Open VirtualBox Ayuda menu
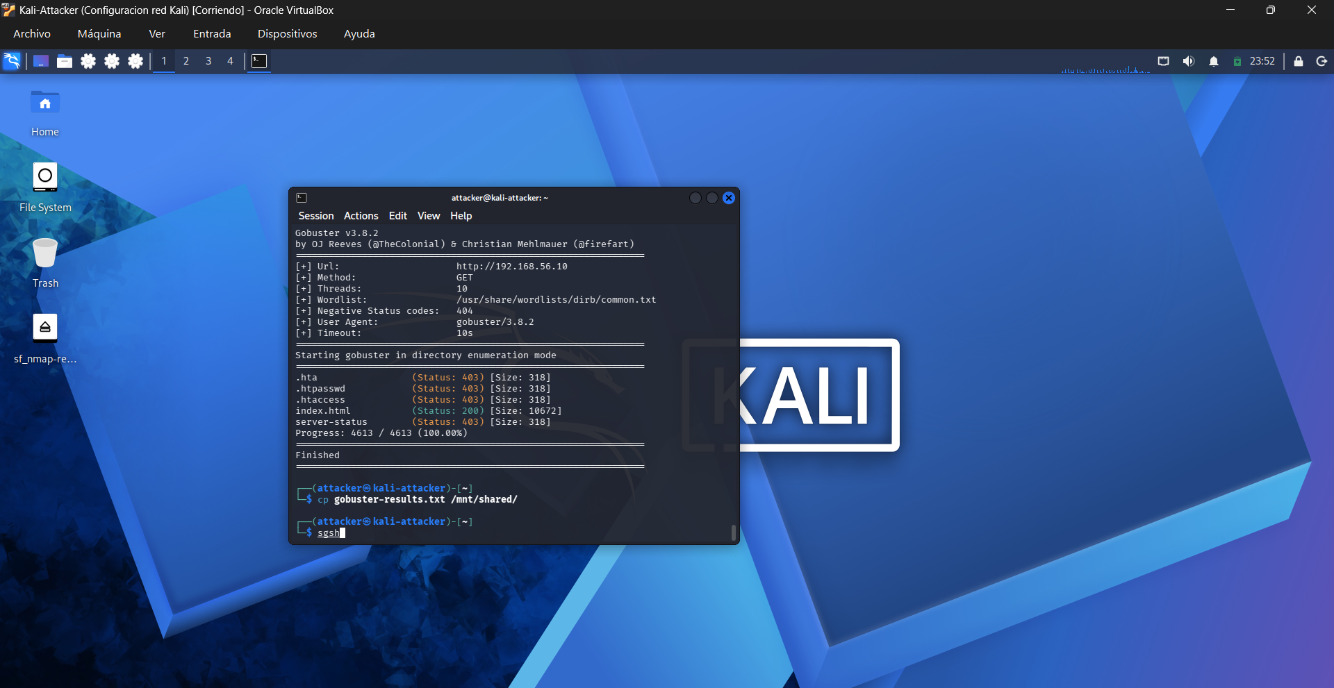The width and height of the screenshot is (1334, 688). 359,34
